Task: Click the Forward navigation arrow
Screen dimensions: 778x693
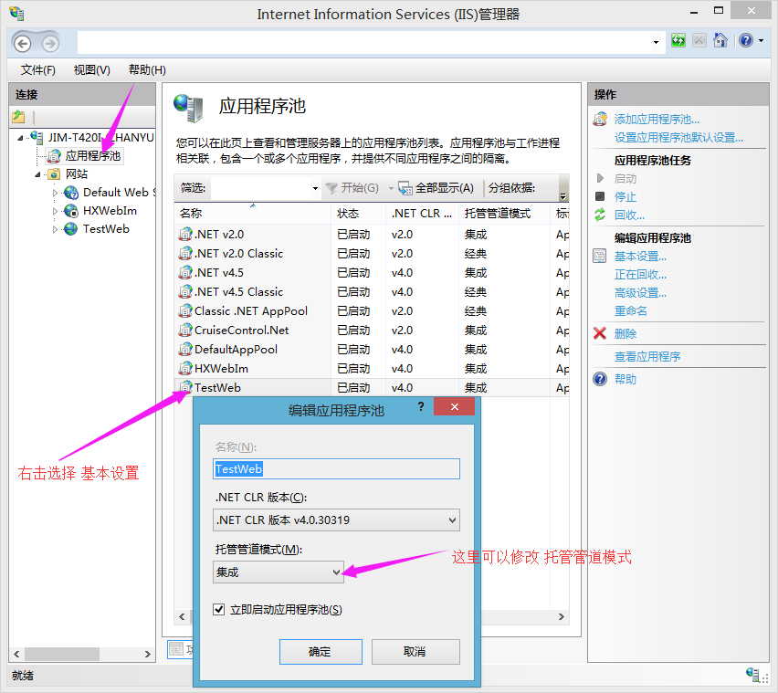Action: tap(50, 44)
